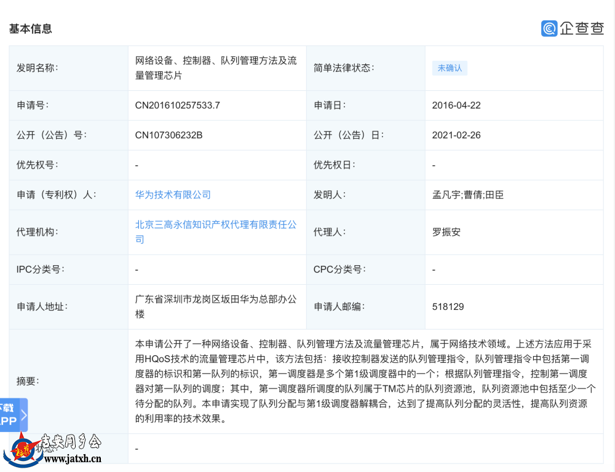The image size is (615, 472).
Task: Open the 北京三高永信知识产权代理 agency link
Action: pyautogui.click(x=216, y=231)
